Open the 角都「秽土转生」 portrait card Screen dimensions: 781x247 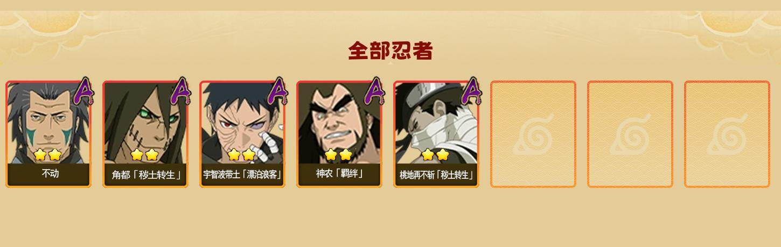coord(145,134)
